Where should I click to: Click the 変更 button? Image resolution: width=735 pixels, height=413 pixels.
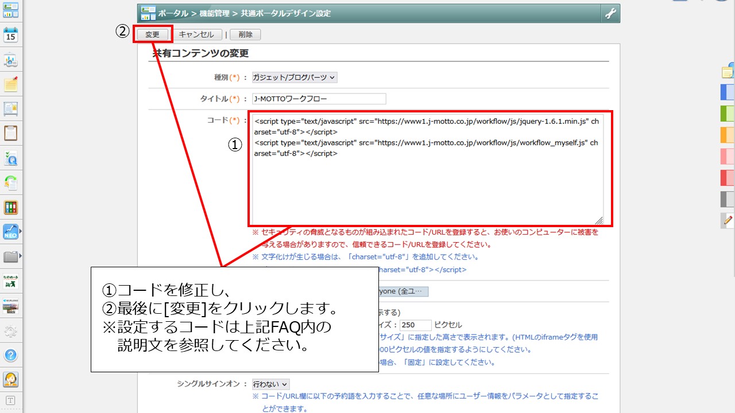point(152,34)
